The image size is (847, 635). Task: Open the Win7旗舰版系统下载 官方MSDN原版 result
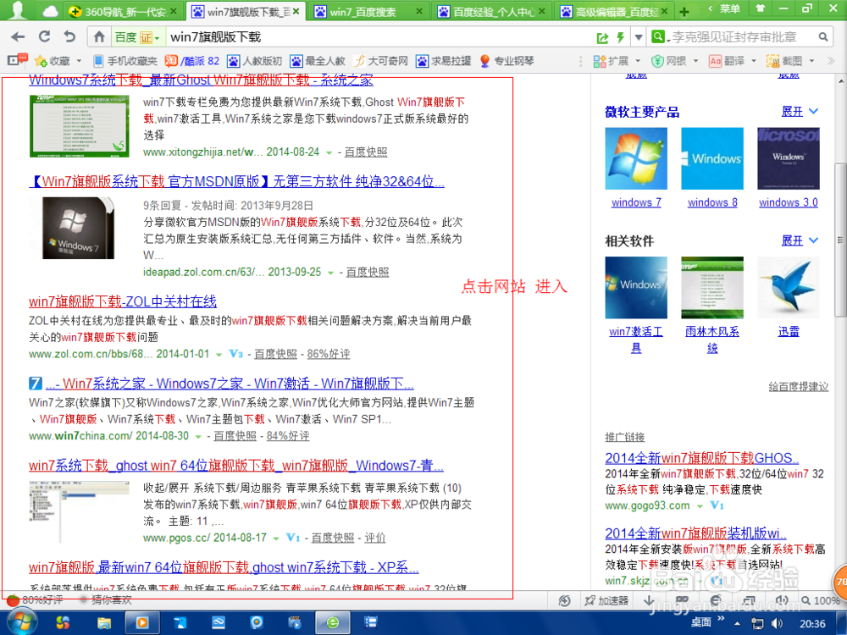click(x=236, y=181)
